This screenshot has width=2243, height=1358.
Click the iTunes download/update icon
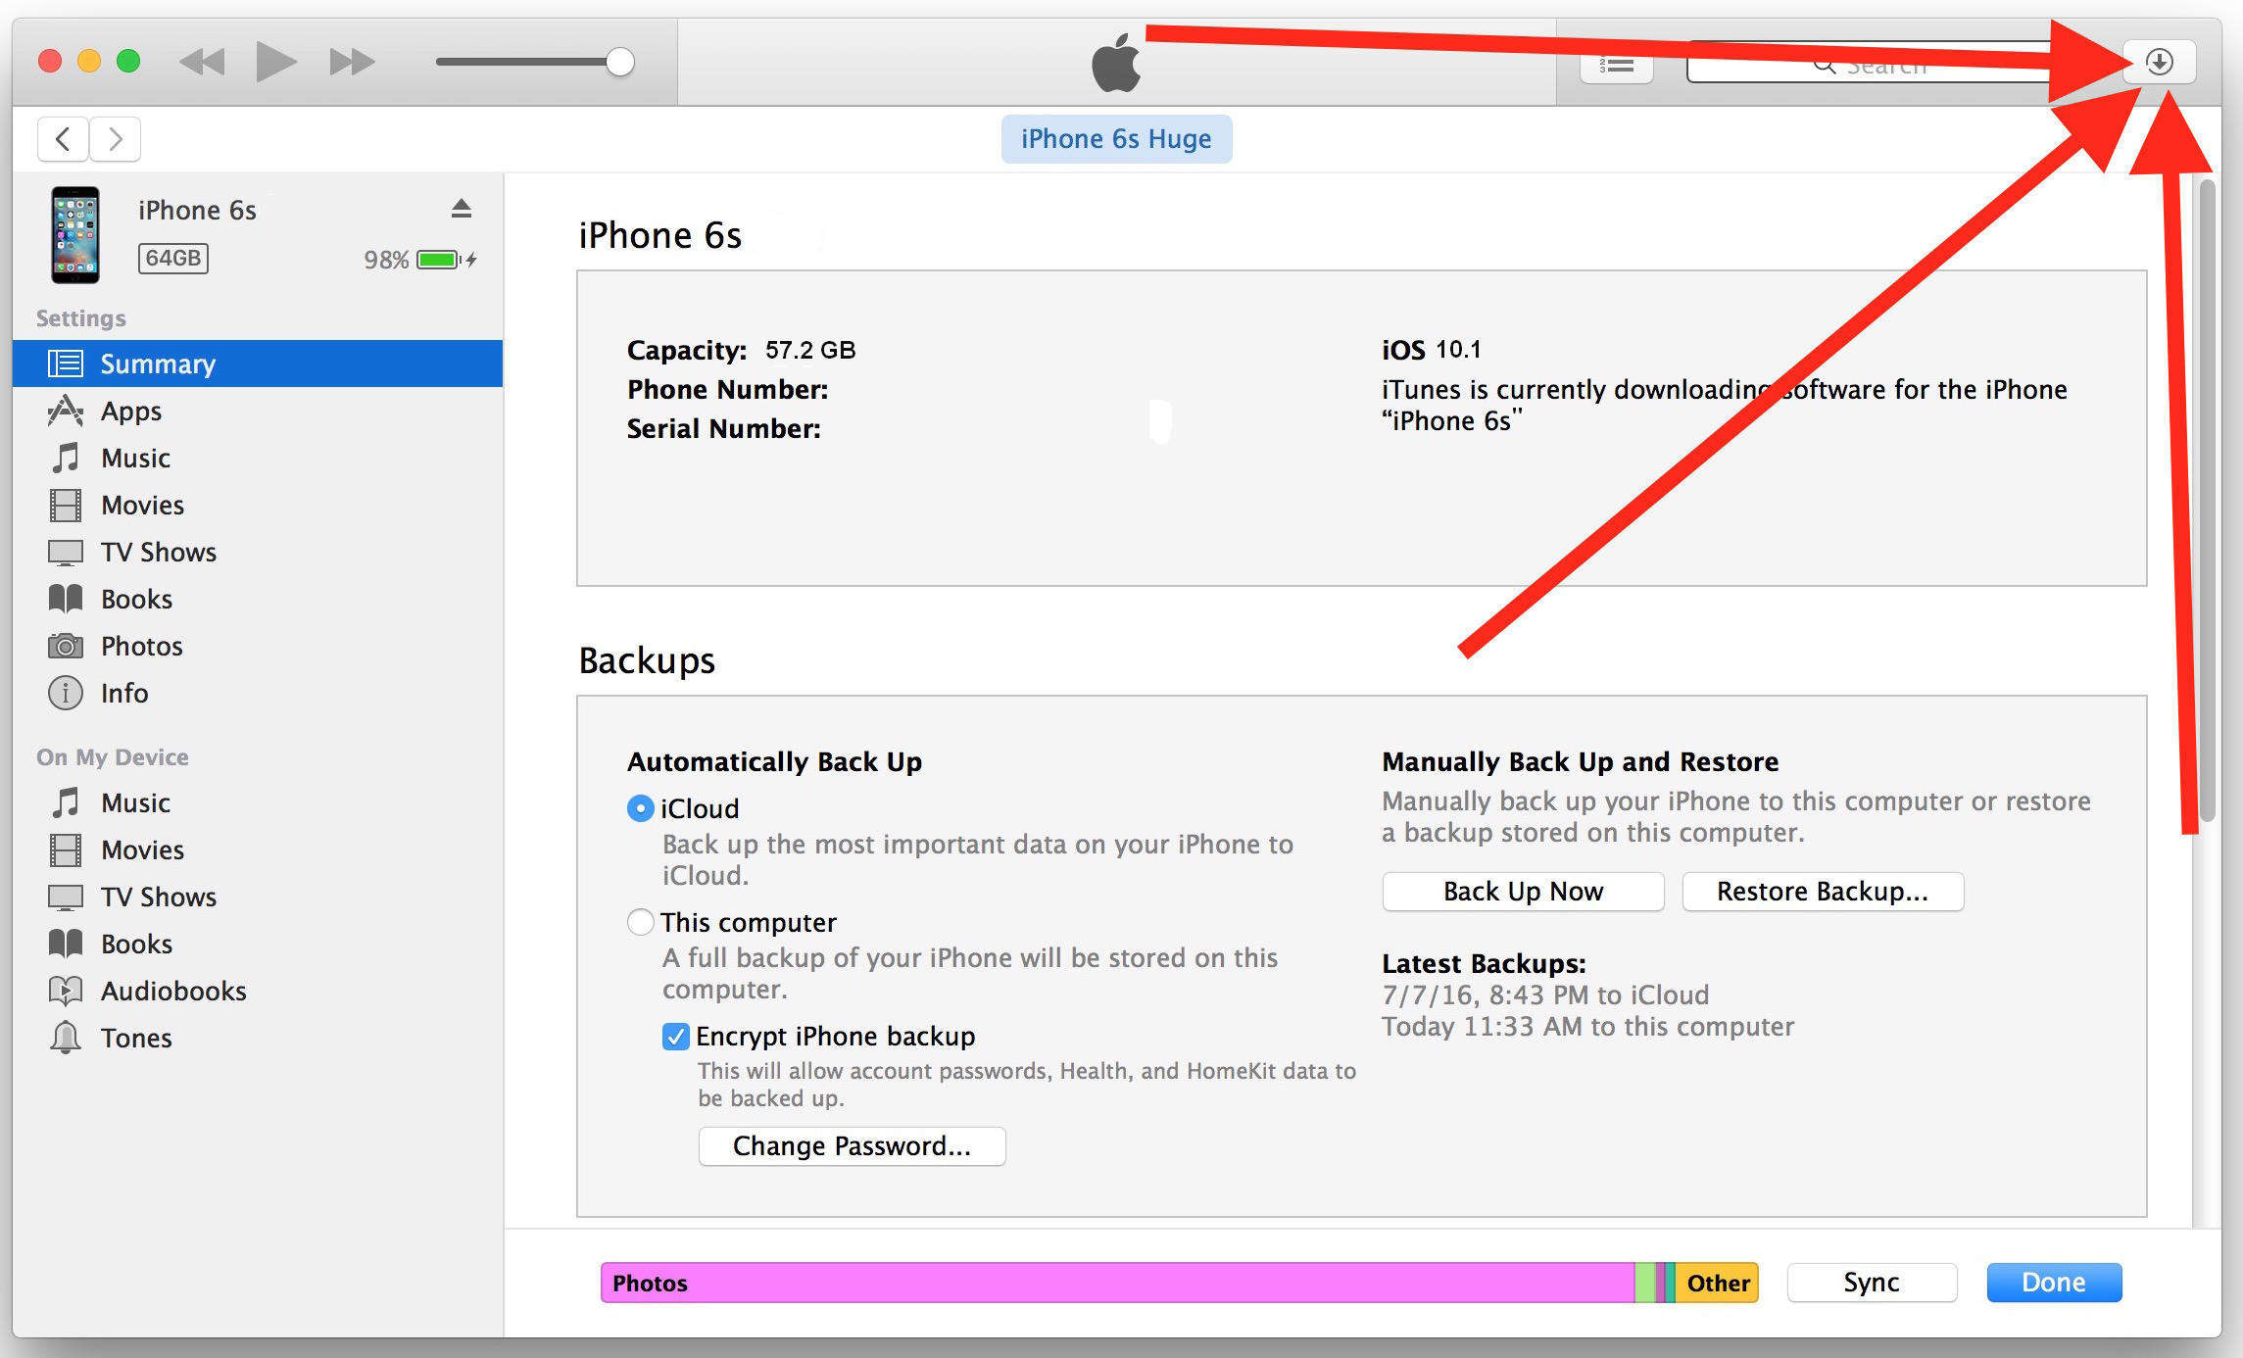click(x=2167, y=61)
